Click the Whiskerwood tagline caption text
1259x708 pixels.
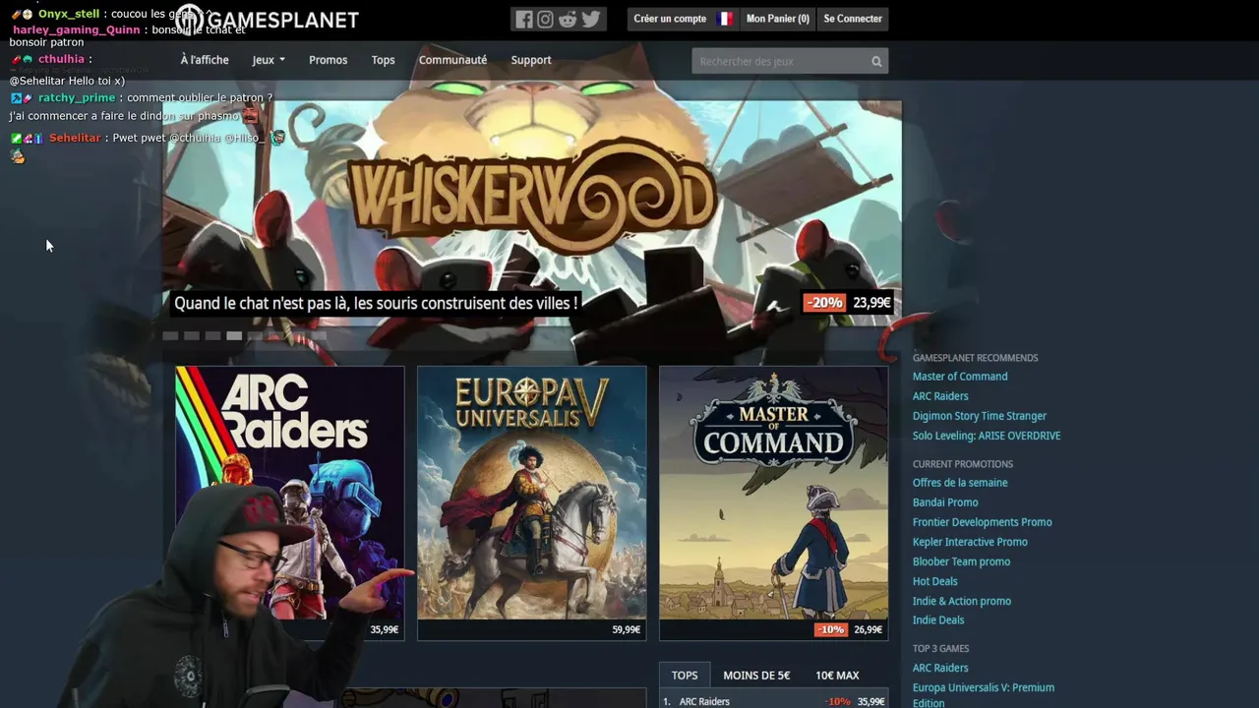click(x=376, y=303)
